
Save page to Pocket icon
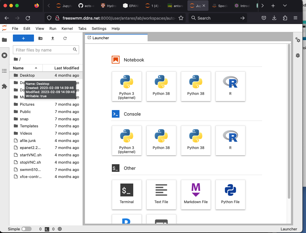tap(264, 18)
